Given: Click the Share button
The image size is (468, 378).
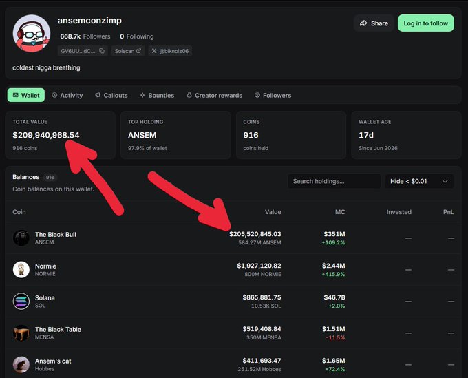Looking at the screenshot, I should (374, 23).
